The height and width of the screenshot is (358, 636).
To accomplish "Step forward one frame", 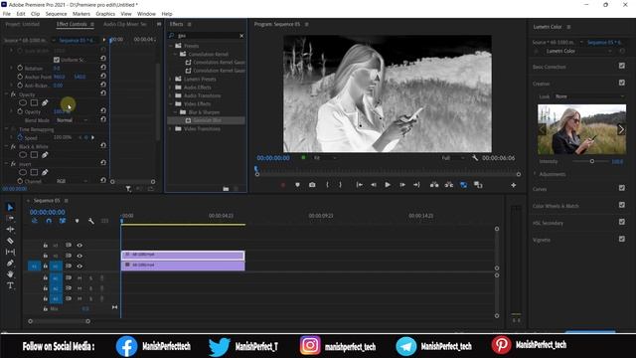I will (401, 185).
